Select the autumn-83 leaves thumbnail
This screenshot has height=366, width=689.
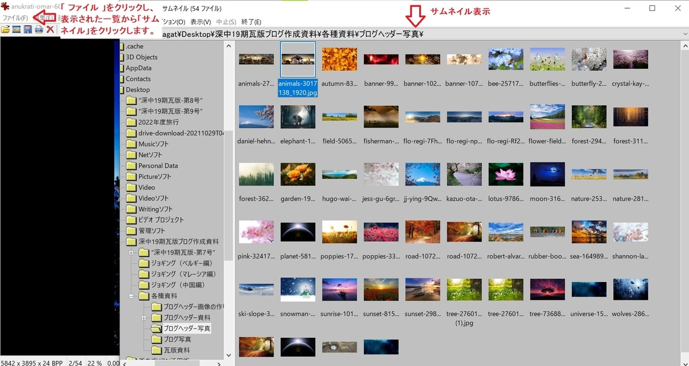click(x=339, y=59)
